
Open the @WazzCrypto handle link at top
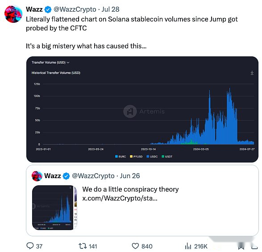(x=75, y=9)
